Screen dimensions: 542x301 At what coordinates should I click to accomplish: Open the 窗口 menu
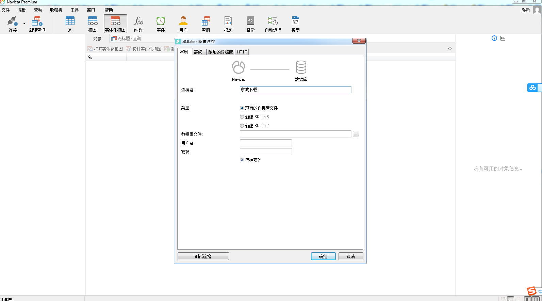coord(91,10)
